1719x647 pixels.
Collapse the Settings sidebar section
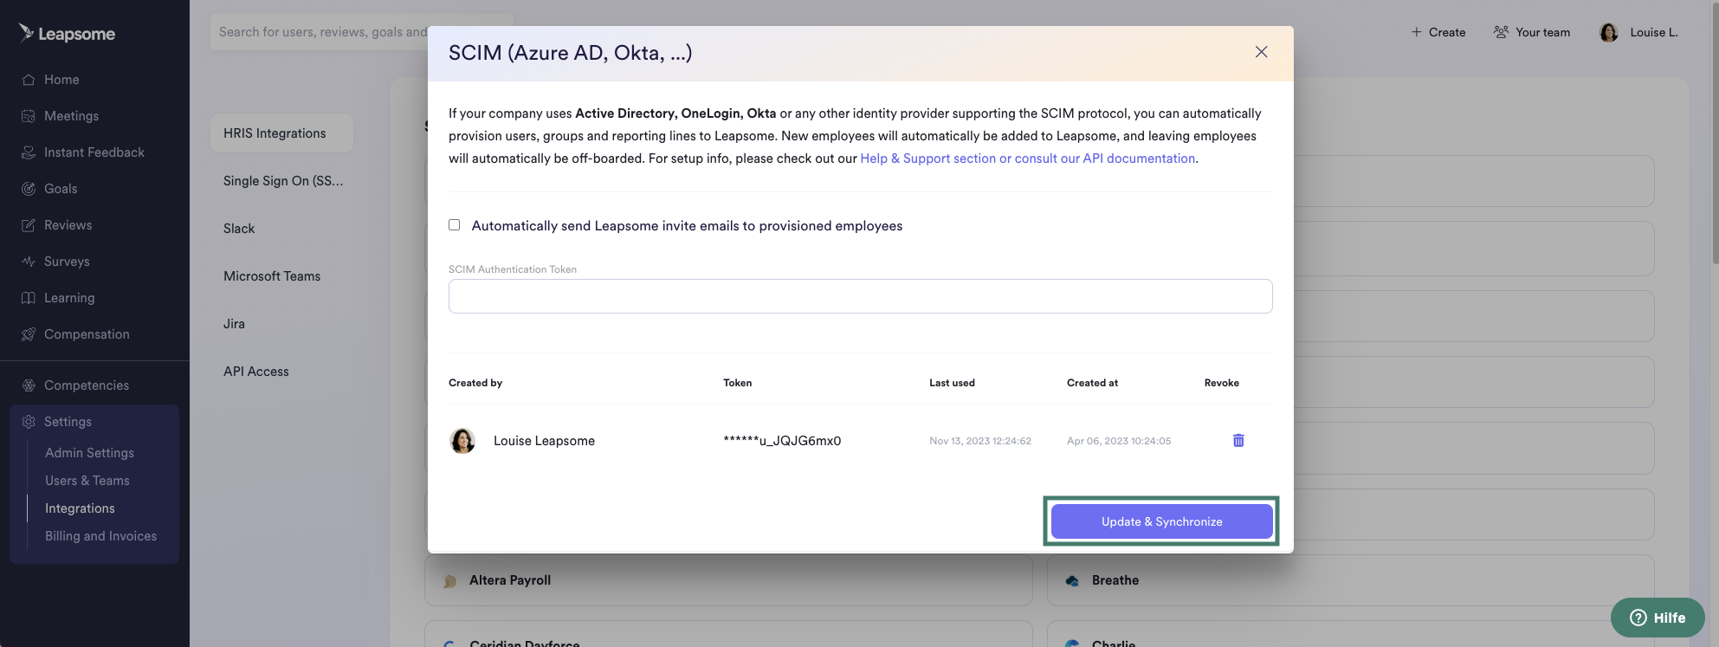pyautogui.click(x=94, y=422)
